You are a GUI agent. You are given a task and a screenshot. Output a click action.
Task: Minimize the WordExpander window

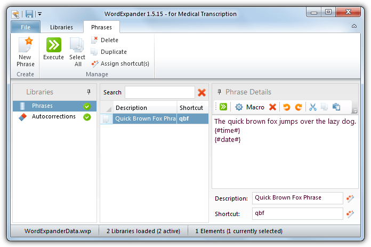314,12
